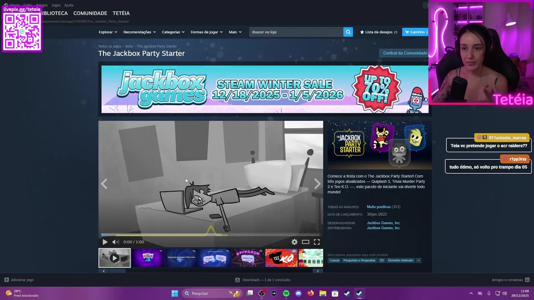The width and height of the screenshot is (534, 300).
Task: Open the Carrinho shopping cart
Action: (416, 32)
